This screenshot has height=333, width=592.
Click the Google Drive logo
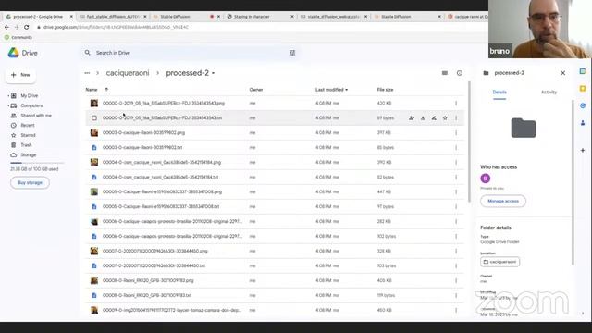(14, 53)
